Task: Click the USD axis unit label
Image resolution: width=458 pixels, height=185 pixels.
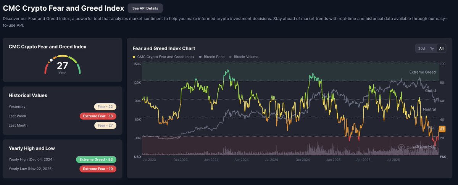Action: point(137,157)
